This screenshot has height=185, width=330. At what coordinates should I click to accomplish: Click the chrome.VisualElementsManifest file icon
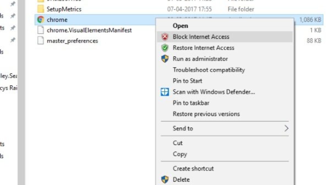(x=41, y=30)
